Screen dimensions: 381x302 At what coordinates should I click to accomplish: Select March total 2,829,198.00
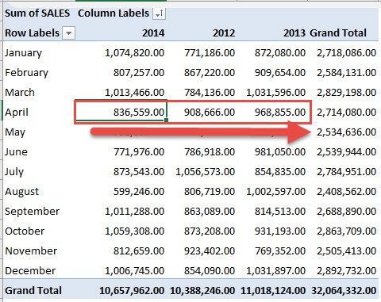(347, 93)
